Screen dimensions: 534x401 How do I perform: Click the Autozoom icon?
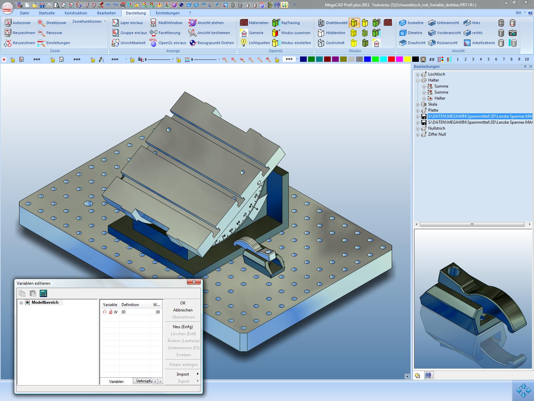pos(8,23)
